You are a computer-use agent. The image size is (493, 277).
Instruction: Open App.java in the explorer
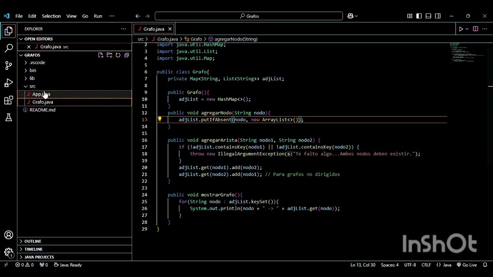coord(74,94)
